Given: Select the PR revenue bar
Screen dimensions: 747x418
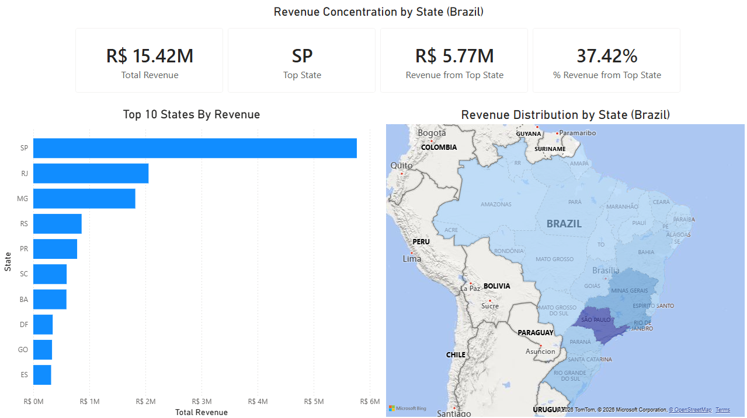Looking at the screenshot, I should click(55, 249).
